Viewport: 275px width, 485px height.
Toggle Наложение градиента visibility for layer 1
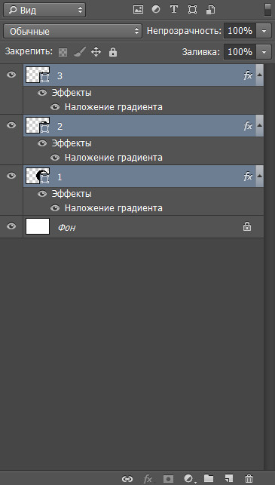pos(55,208)
